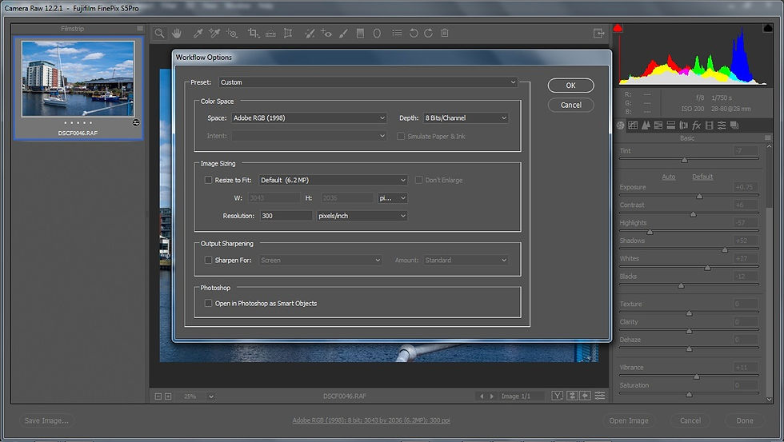
Task: Switch to the Tone Curve panel tab
Action: point(633,125)
